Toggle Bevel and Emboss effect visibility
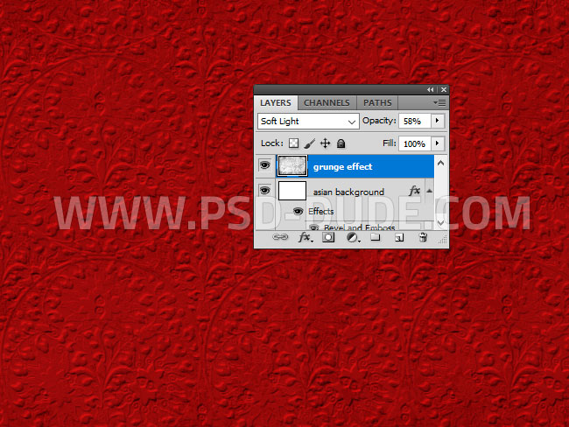Screen dimensions: 569x427 (x=314, y=227)
